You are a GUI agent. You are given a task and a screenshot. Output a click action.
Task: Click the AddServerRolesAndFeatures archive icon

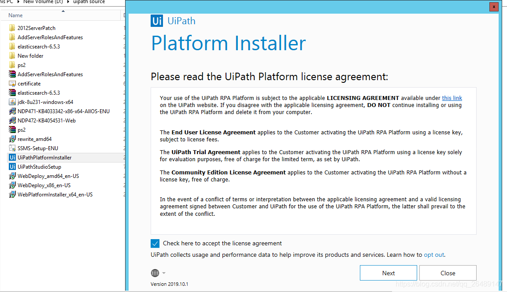point(12,74)
